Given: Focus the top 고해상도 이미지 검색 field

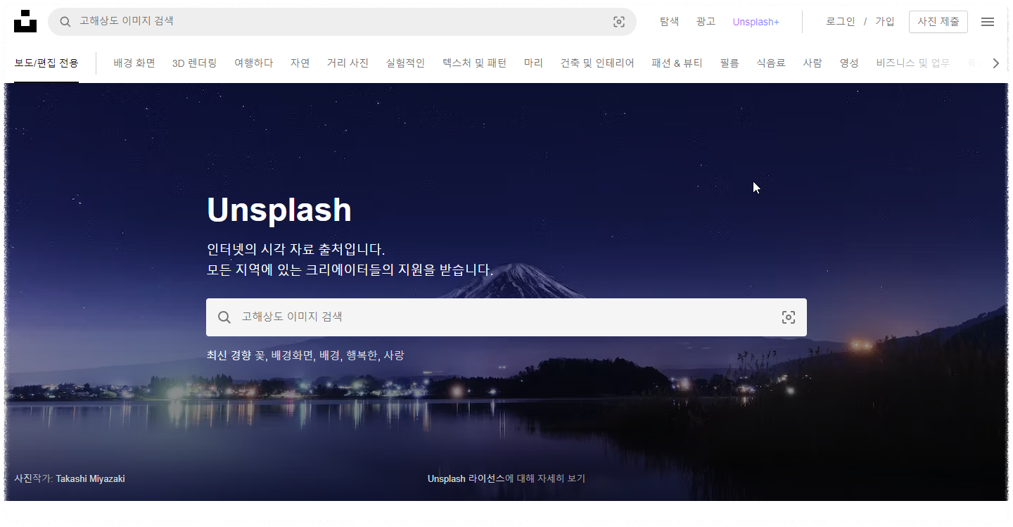Looking at the screenshot, I should (x=342, y=22).
